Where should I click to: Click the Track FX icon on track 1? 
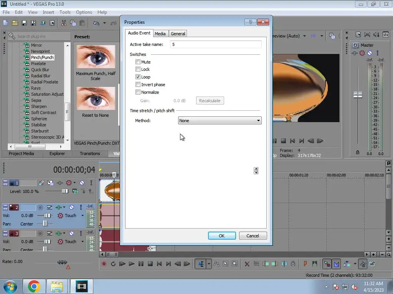(x=59, y=183)
